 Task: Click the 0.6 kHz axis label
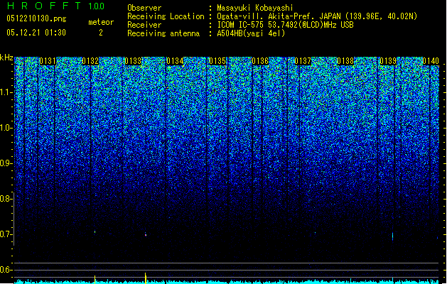coord(6,270)
